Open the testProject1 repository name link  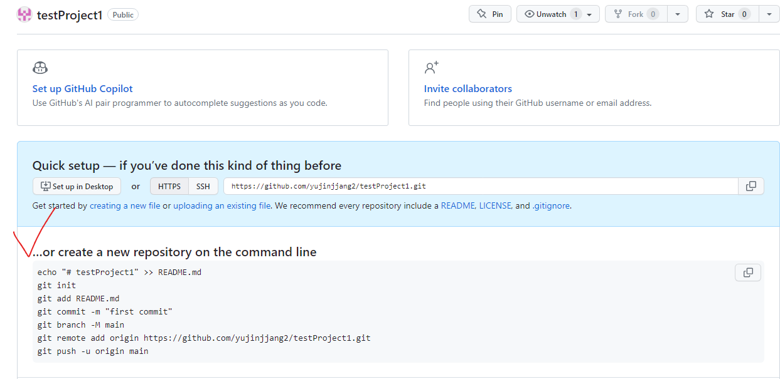(69, 15)
